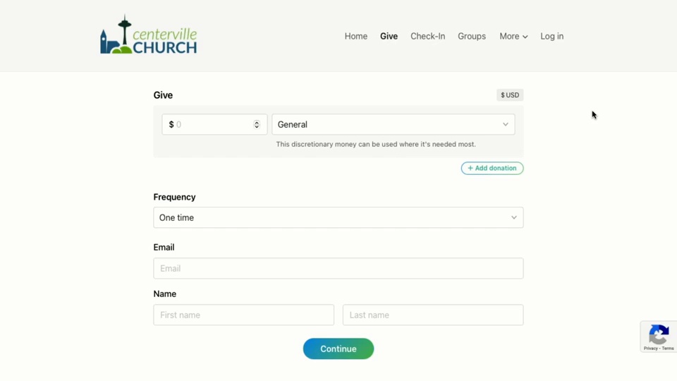Image resolution: width=677 pixels, height=381 pixels.
Task: Open the Groups page
Action: point(472,36)
